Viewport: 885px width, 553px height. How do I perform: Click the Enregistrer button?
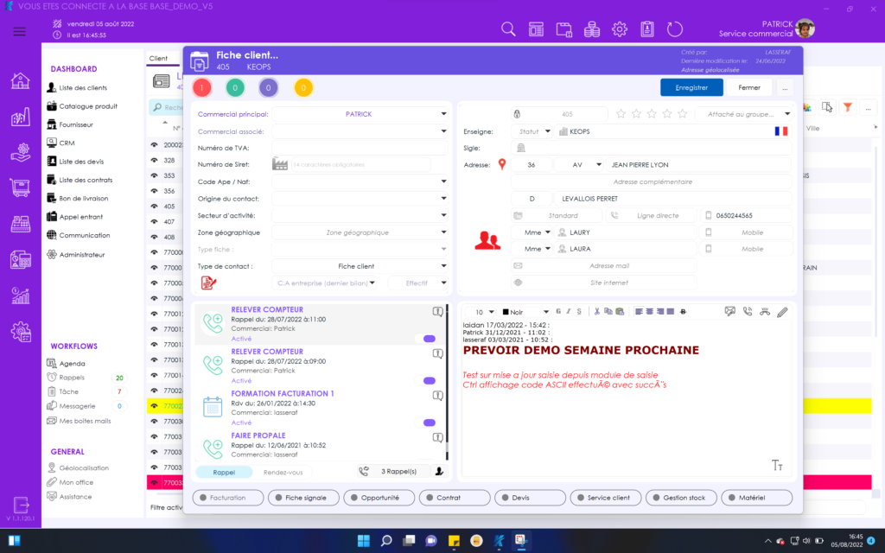691,87
